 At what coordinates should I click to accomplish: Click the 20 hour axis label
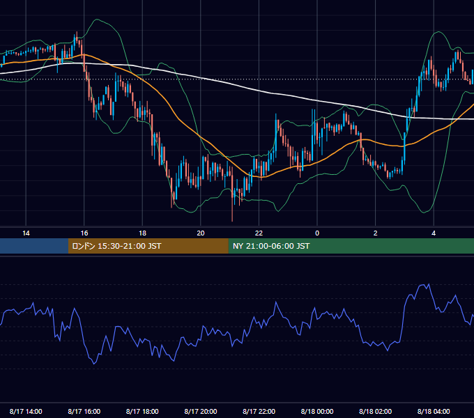coord(201,233)
